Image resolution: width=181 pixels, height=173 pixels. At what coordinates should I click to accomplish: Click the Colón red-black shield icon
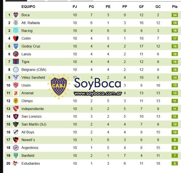16,38
